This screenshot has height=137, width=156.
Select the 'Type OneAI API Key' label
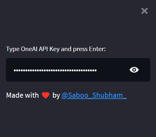[56, 49]
